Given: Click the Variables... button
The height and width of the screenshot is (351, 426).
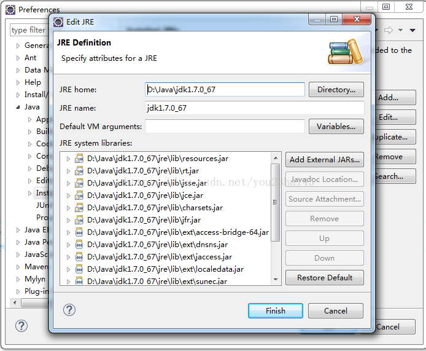Looking at the screenshot, I should [x=336, y=126].
